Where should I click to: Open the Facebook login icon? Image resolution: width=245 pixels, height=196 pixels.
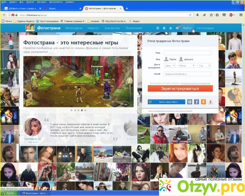196,102
